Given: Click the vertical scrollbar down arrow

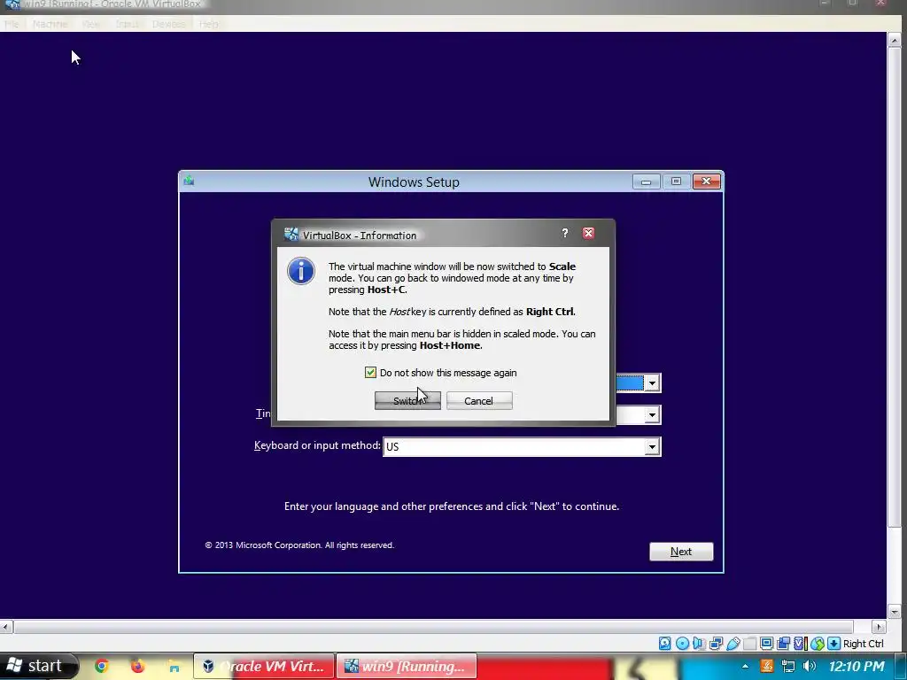Looking at the screenshot, I should (x=894, y=611).
